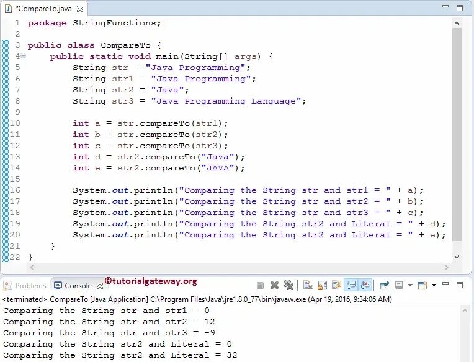Toggle scroll lock in the console
The height and width of the screenshot is (362, 474).
(322, 285)
